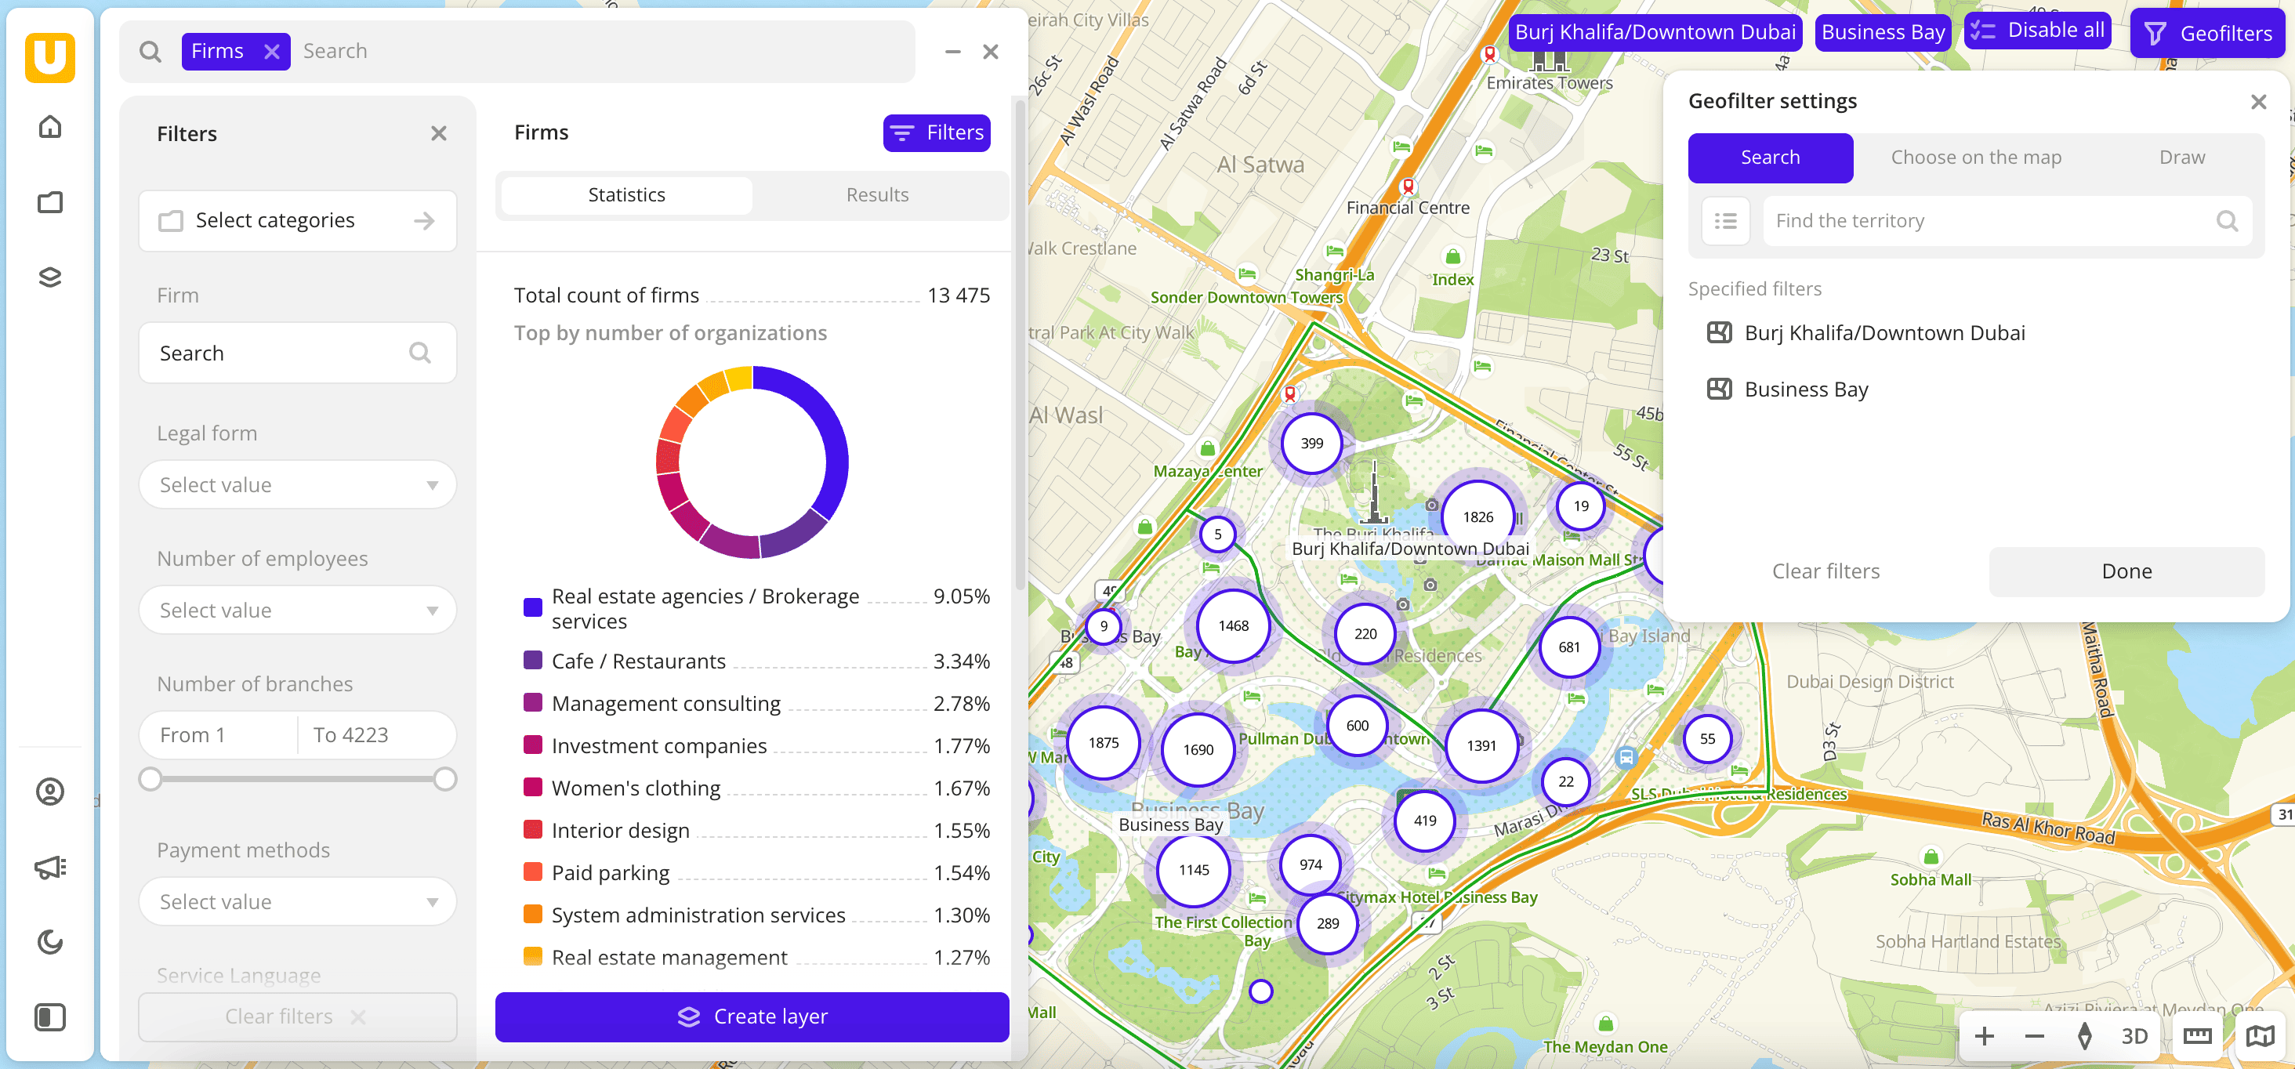Toggle 3D map view
The height and width of the screenshot is (1069, 2295).
click(2134, 1036)
